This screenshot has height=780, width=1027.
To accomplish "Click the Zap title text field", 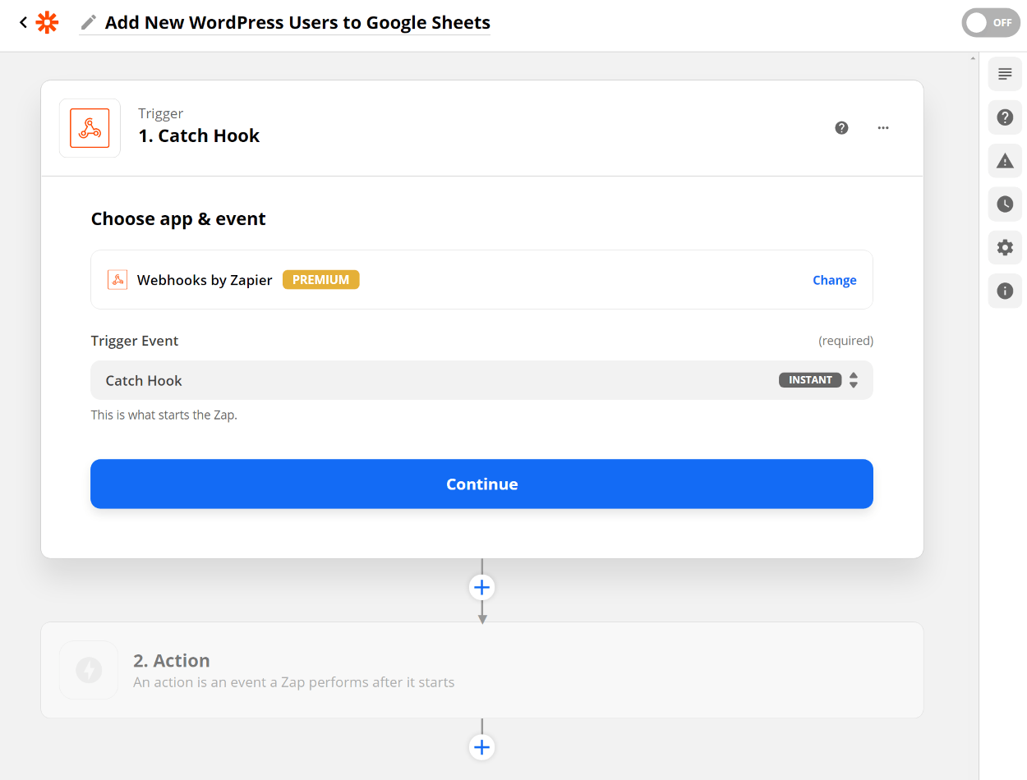I will [x=297, y=23].
